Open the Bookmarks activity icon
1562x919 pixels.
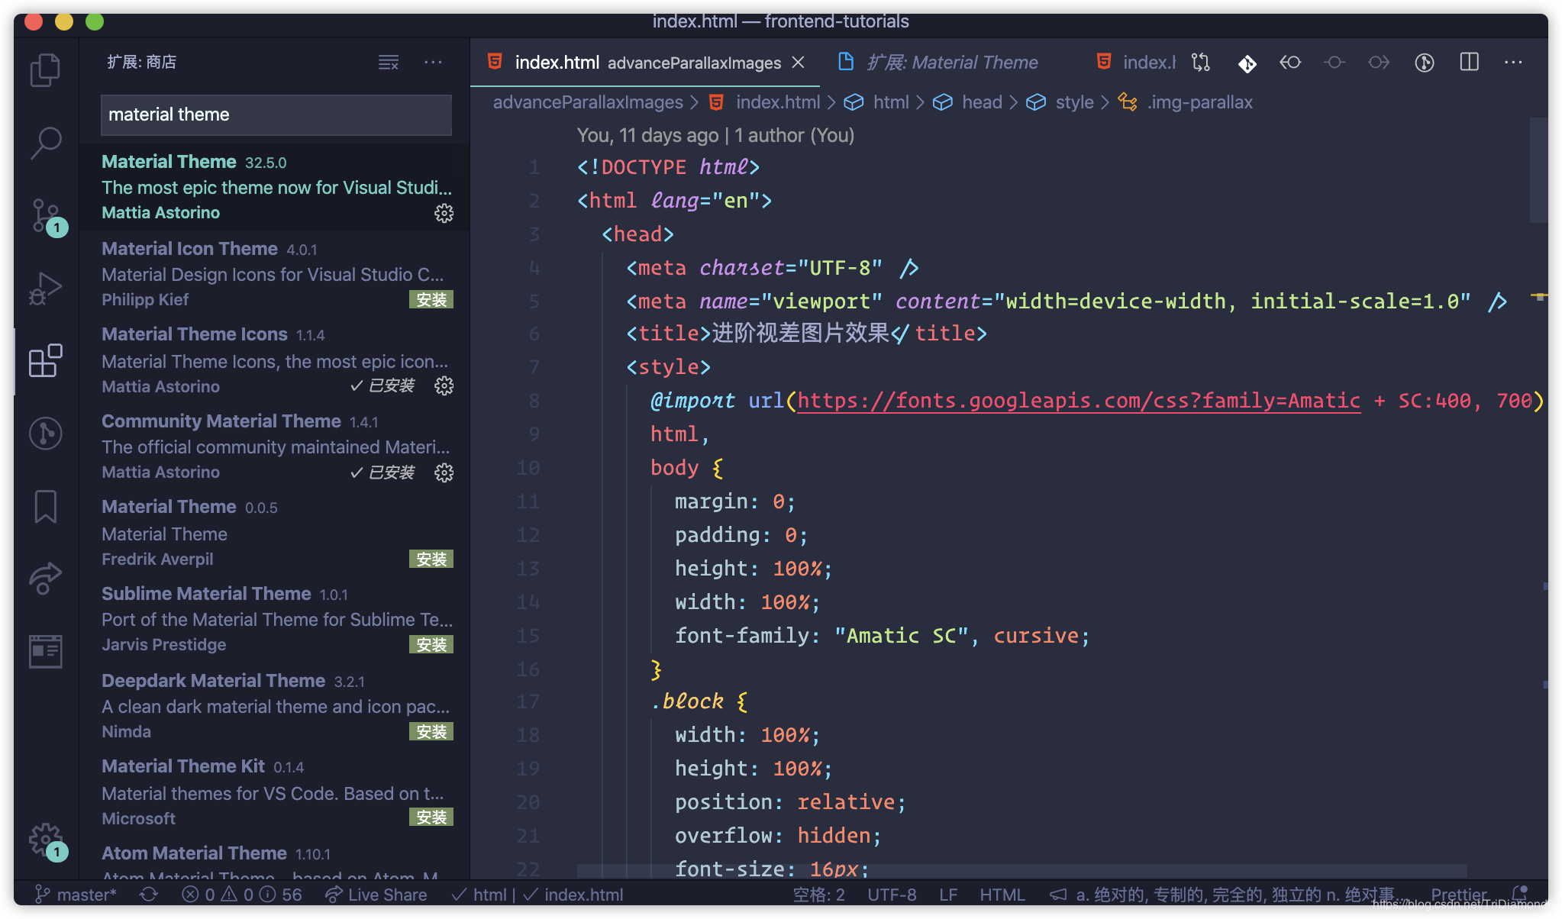[x=45, y=507]
